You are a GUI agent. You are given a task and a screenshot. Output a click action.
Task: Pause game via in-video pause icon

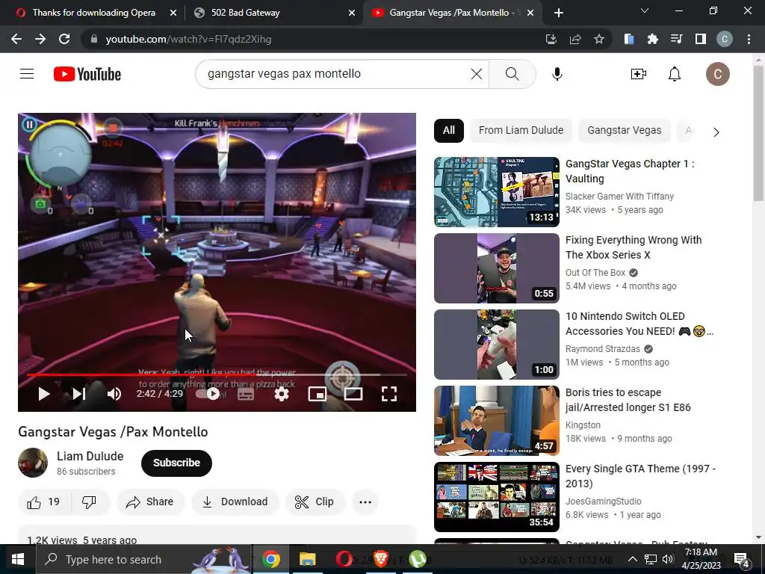pos(29,125)
